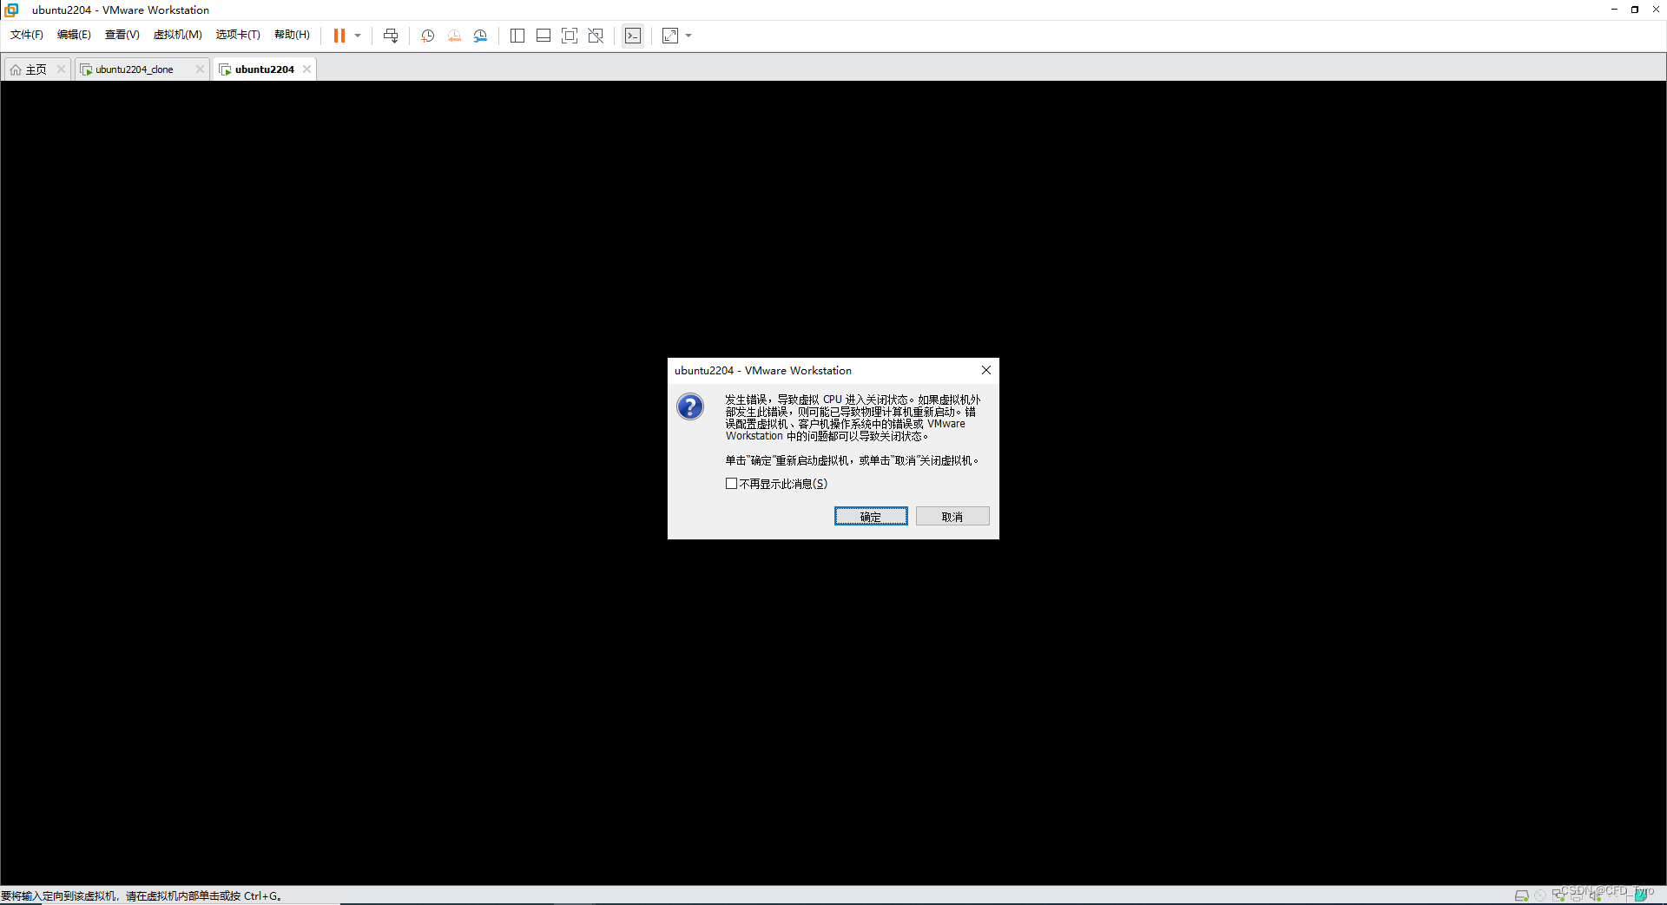Click the network adapter status icon
Screen dimensions: 1667x905
[x=1558, y=895]
